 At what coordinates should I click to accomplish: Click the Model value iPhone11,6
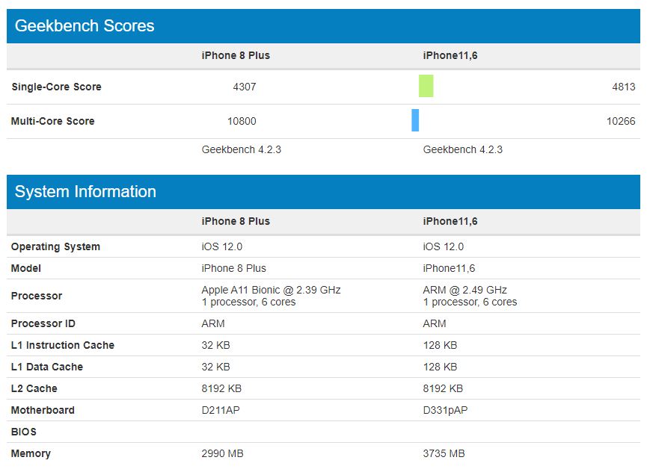(449, 268)
